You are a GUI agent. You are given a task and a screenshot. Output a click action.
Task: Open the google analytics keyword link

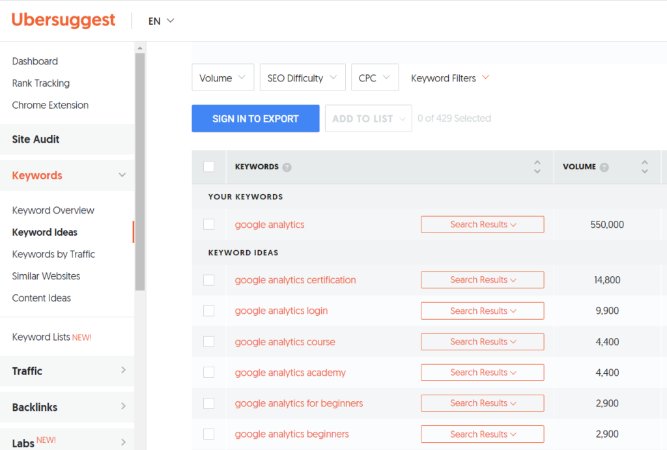270,225
